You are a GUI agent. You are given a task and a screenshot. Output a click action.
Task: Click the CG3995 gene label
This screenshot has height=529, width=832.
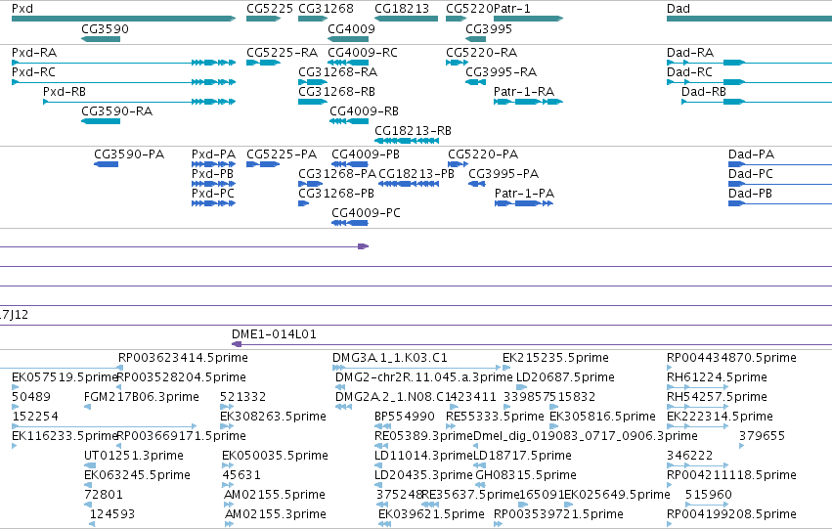coord(489,29)
